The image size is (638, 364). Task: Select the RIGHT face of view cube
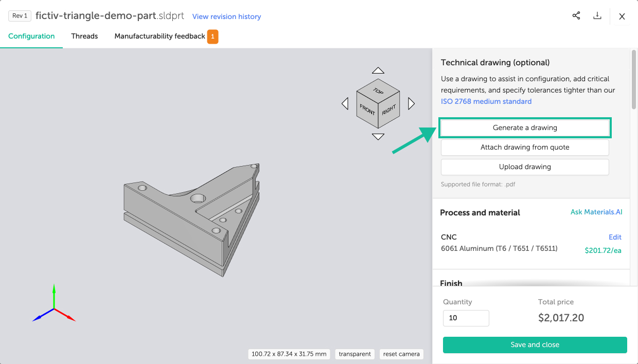point(389,110)
